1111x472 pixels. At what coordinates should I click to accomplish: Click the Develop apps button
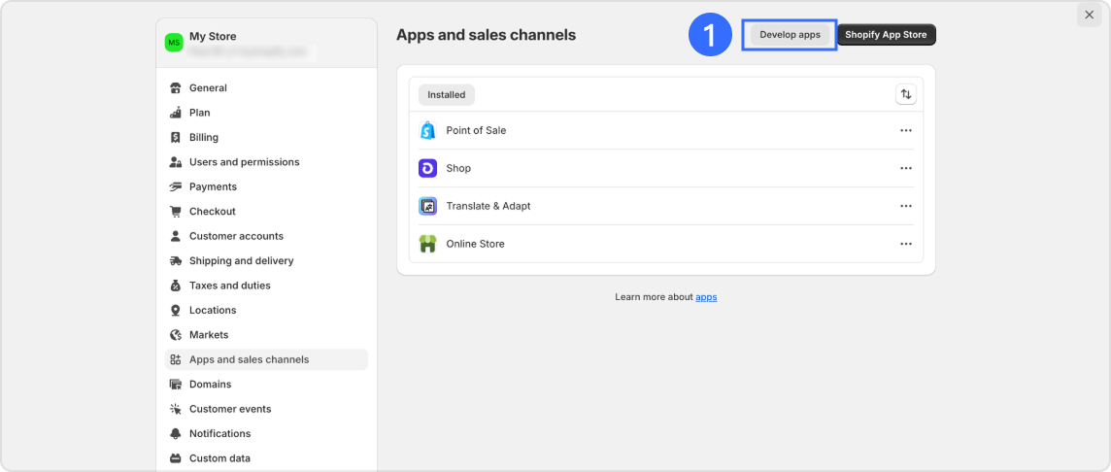coord(790,35)
